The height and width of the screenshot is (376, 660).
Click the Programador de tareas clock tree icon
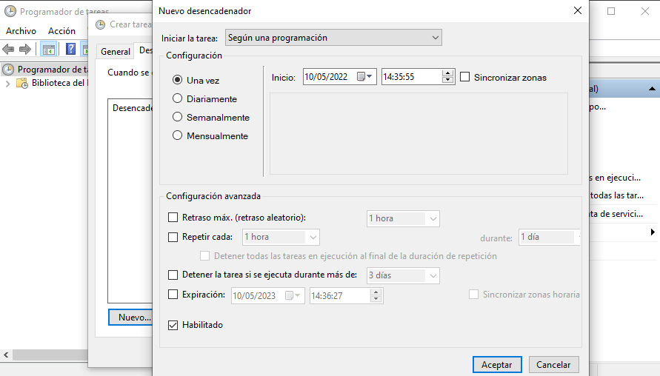pyautogui.click(x=8, y=70)
